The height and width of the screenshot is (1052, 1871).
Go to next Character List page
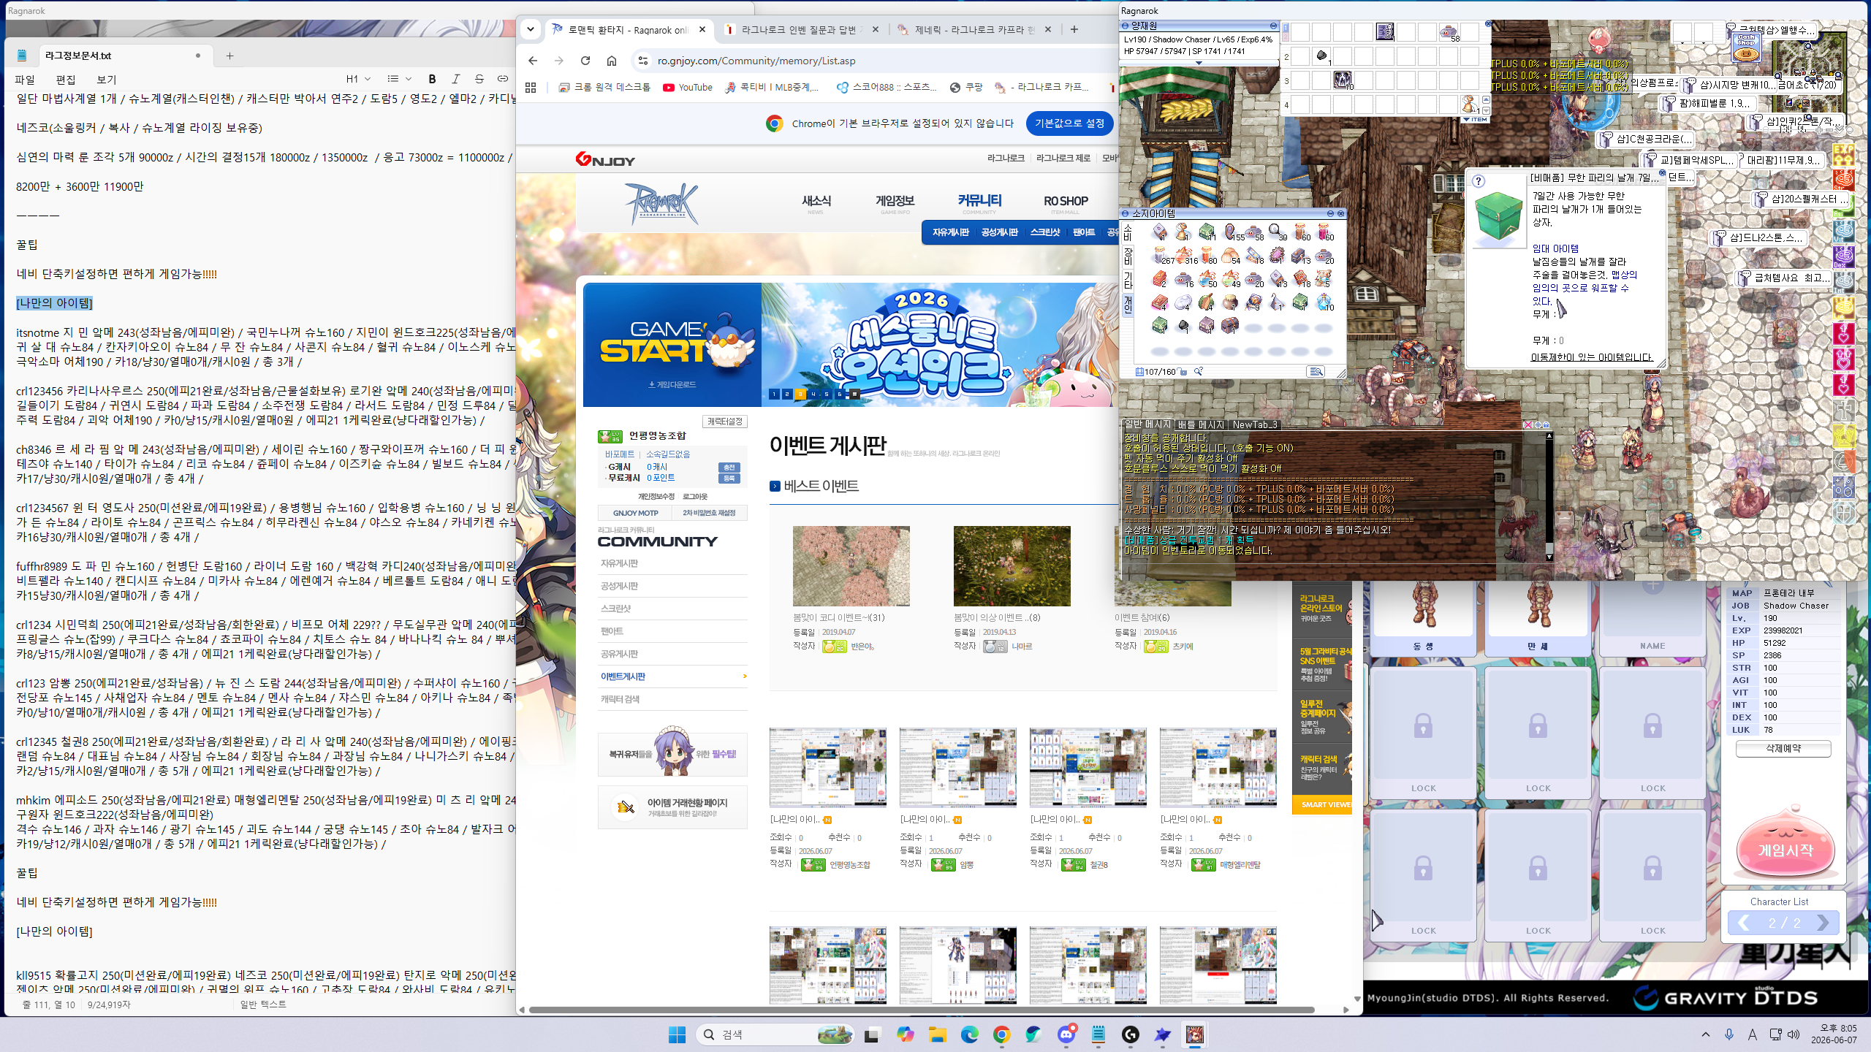click(x=1822, y=923)
